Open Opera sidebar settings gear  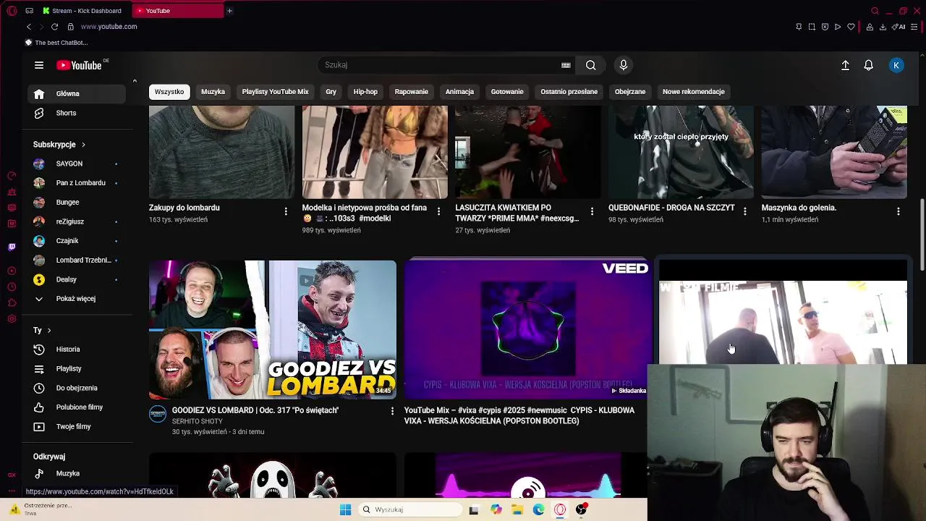(12, 319)
